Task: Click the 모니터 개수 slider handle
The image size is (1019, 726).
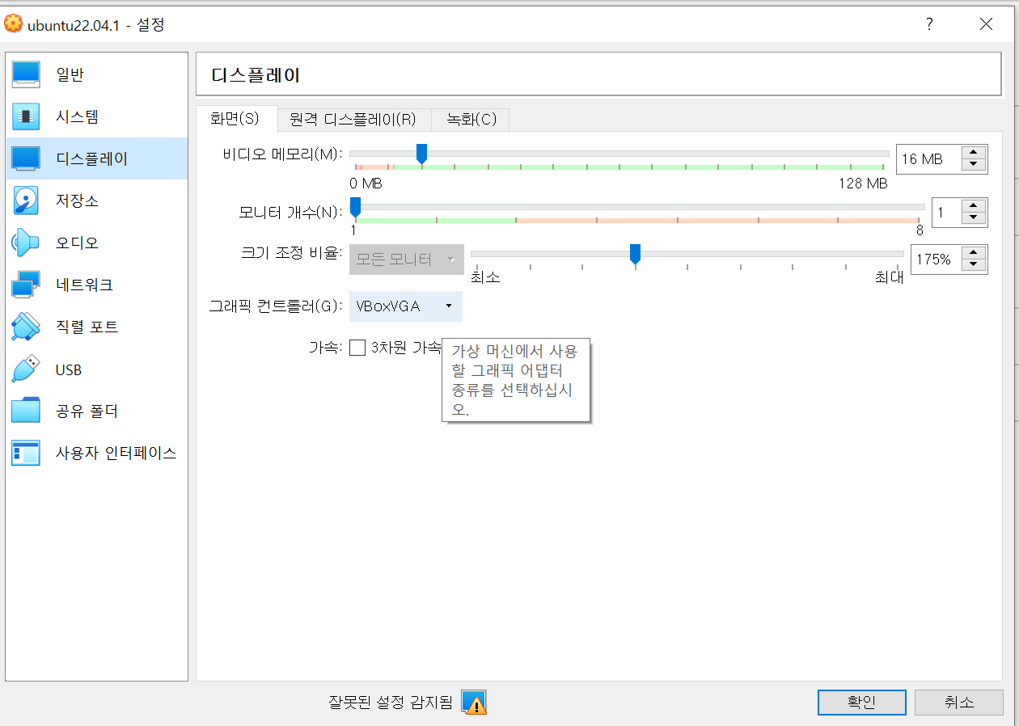Action: [355, 207]
